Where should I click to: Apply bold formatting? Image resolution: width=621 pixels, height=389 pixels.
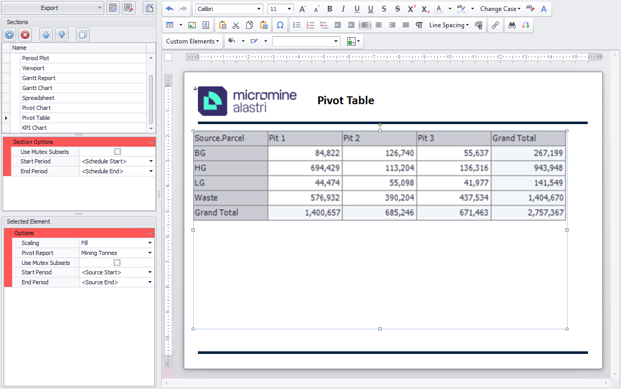330,9
